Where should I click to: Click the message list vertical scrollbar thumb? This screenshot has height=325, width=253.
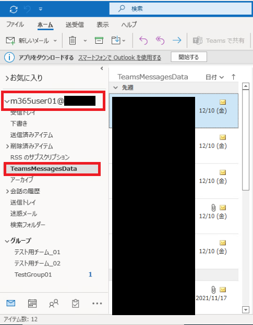(246, 140)
